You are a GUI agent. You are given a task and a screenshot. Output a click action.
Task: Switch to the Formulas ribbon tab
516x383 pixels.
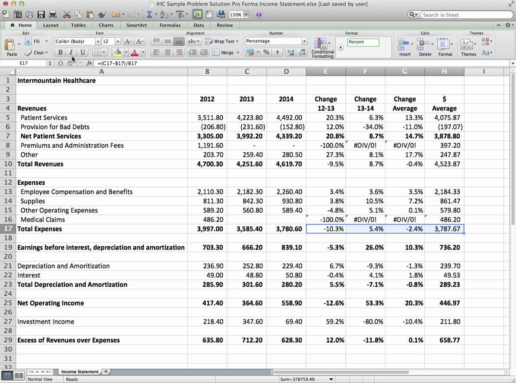170,25
